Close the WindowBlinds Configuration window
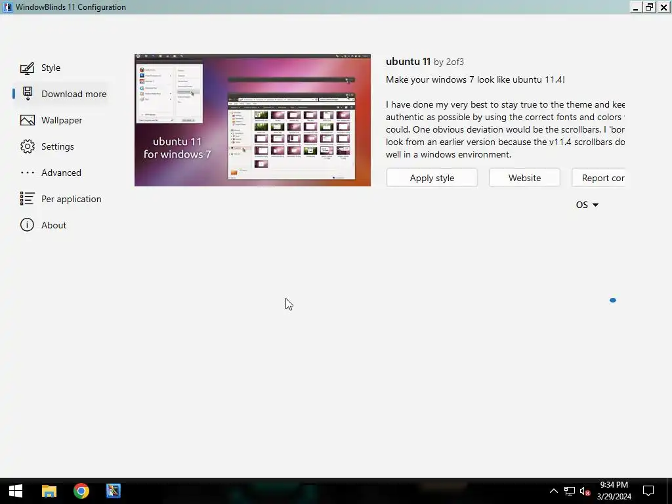 pyautogui.click(x=663, y=7)
